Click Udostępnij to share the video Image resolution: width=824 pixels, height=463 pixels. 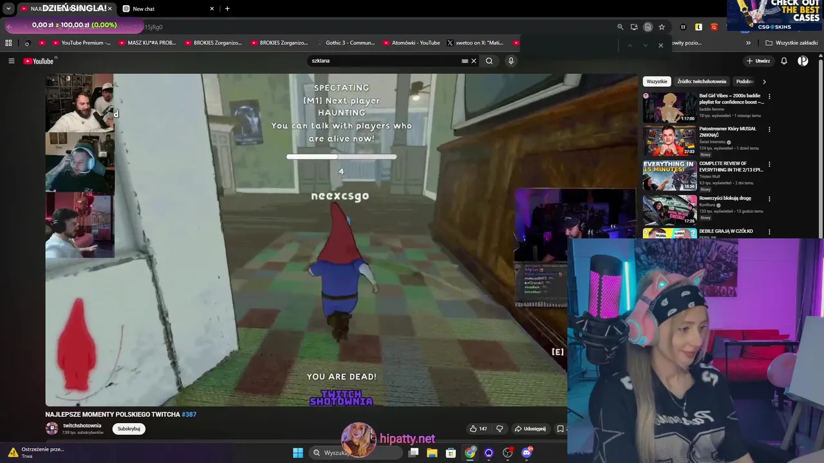(x=530, y=429)
